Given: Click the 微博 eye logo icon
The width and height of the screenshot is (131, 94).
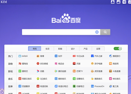Looking at the screenshot, I should [38, 56].
